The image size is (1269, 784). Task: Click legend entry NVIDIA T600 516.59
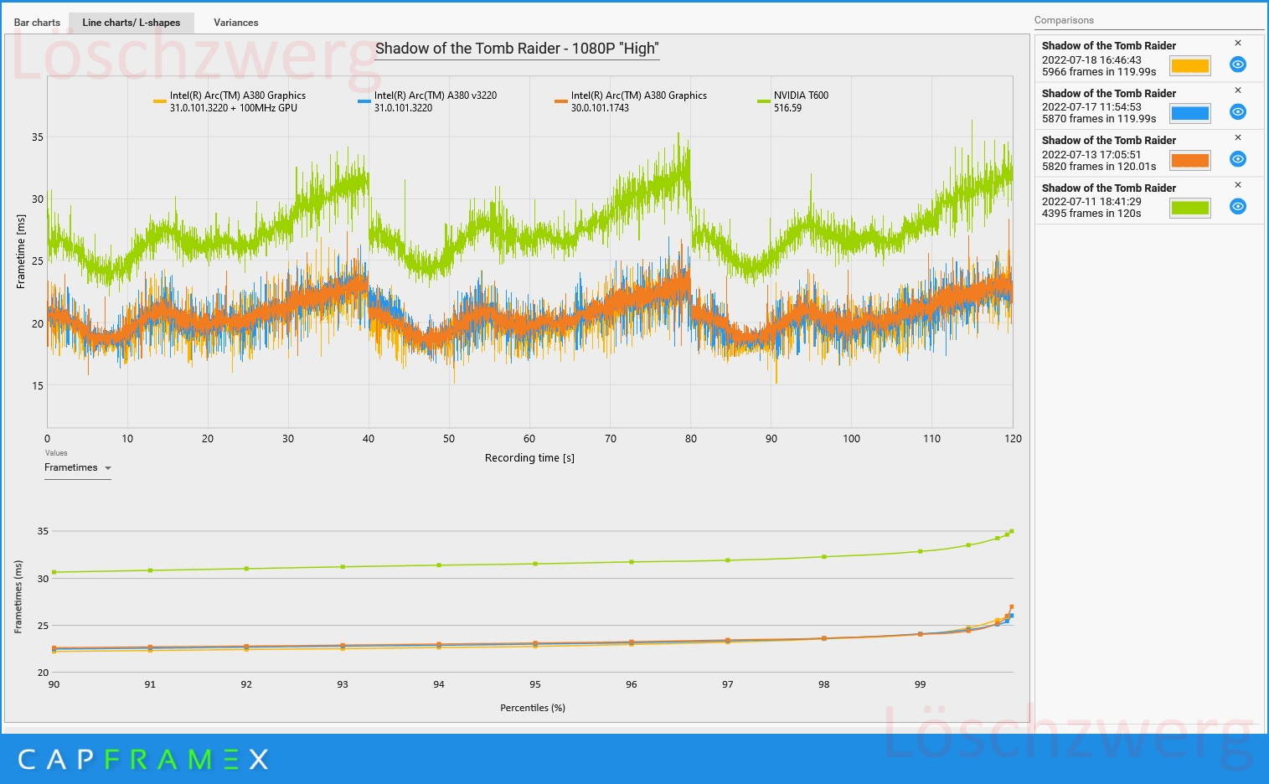coord(793,101)
